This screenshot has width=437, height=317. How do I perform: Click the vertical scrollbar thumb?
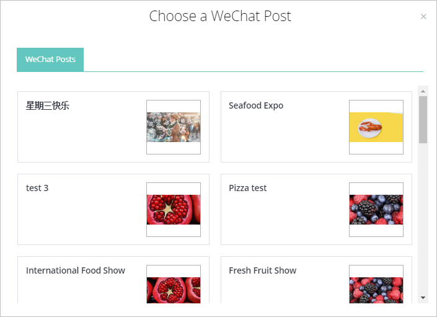423,119
